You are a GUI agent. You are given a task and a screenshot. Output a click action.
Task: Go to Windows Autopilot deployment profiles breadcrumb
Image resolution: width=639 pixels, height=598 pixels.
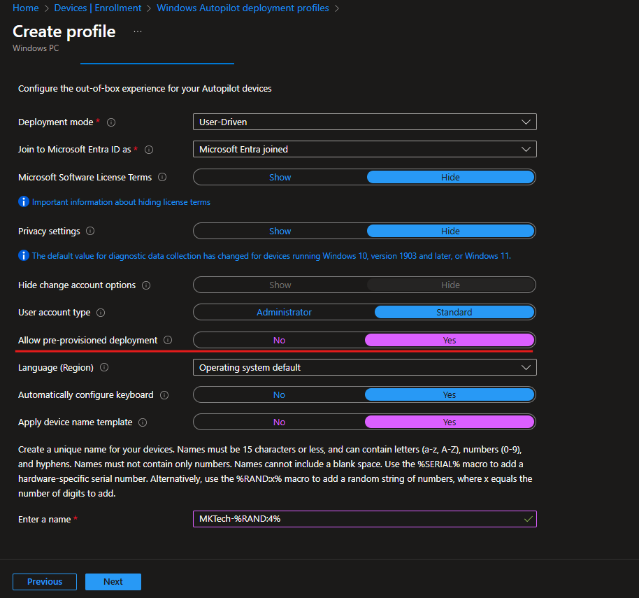point(242,8)
